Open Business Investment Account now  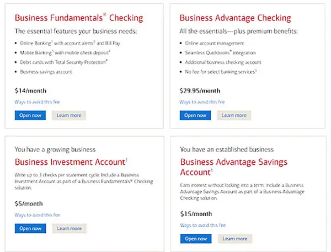pos(30,228)
